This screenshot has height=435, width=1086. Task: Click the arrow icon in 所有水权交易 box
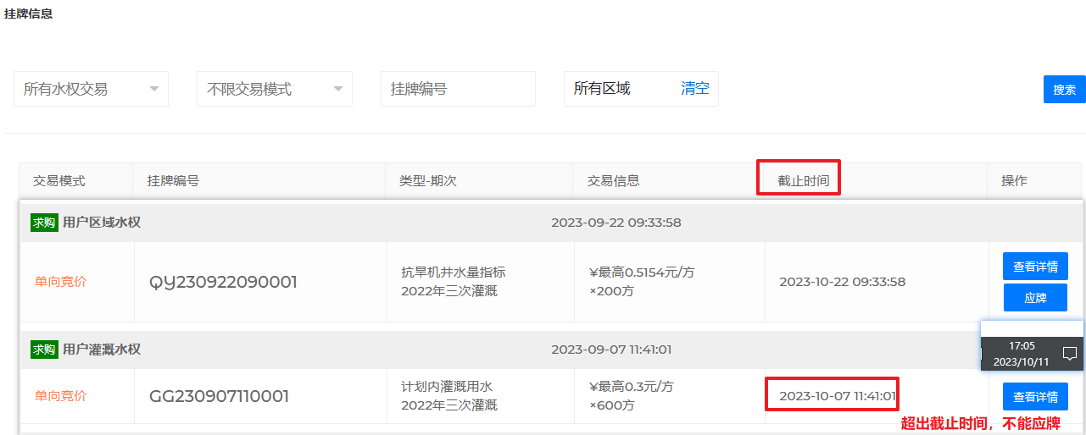[x=154, y=89]
